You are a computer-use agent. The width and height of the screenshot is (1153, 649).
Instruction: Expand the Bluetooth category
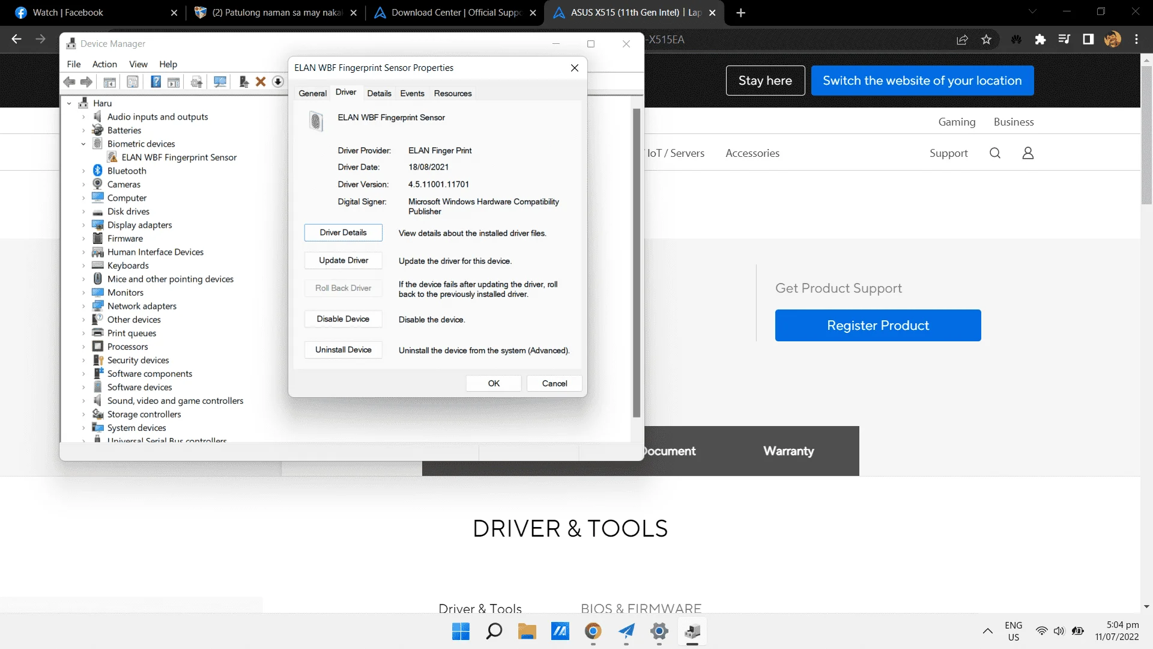[x=83, y=171]
